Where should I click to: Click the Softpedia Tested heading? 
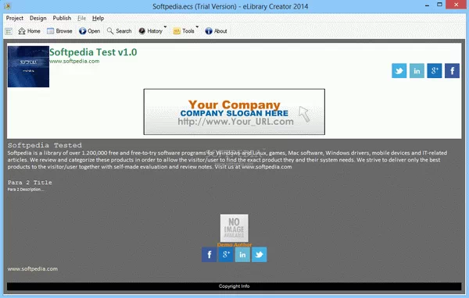tap(45, 145)
